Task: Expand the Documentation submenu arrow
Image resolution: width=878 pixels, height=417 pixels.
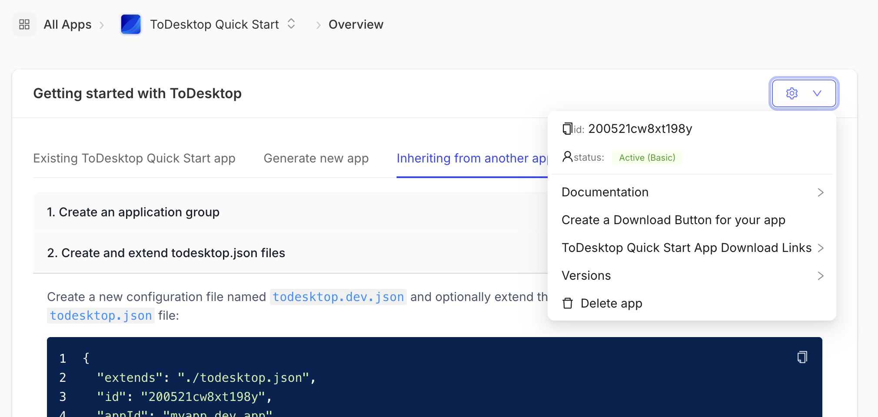Action: [821, 192]
